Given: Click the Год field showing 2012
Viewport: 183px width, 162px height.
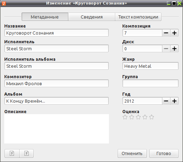Looking at the screenshot, I should tap(142, 101).
